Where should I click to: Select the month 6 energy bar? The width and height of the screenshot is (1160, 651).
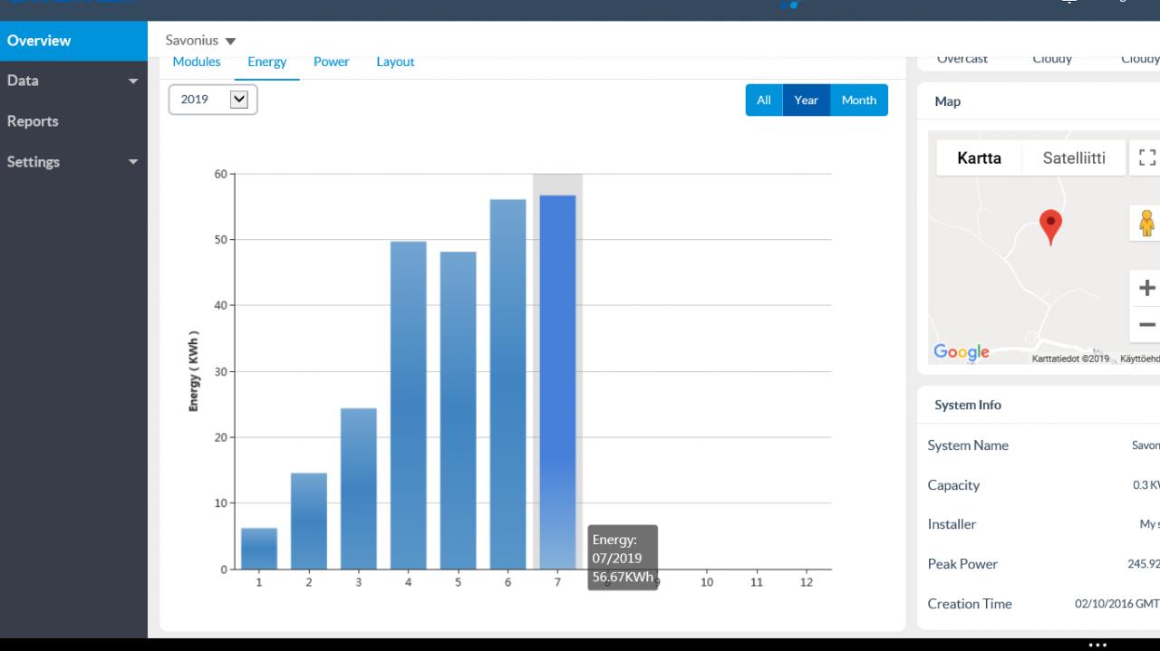point(507,385)
